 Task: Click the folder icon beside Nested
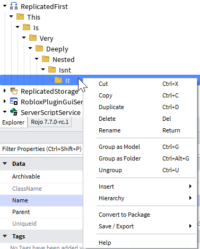46,59
